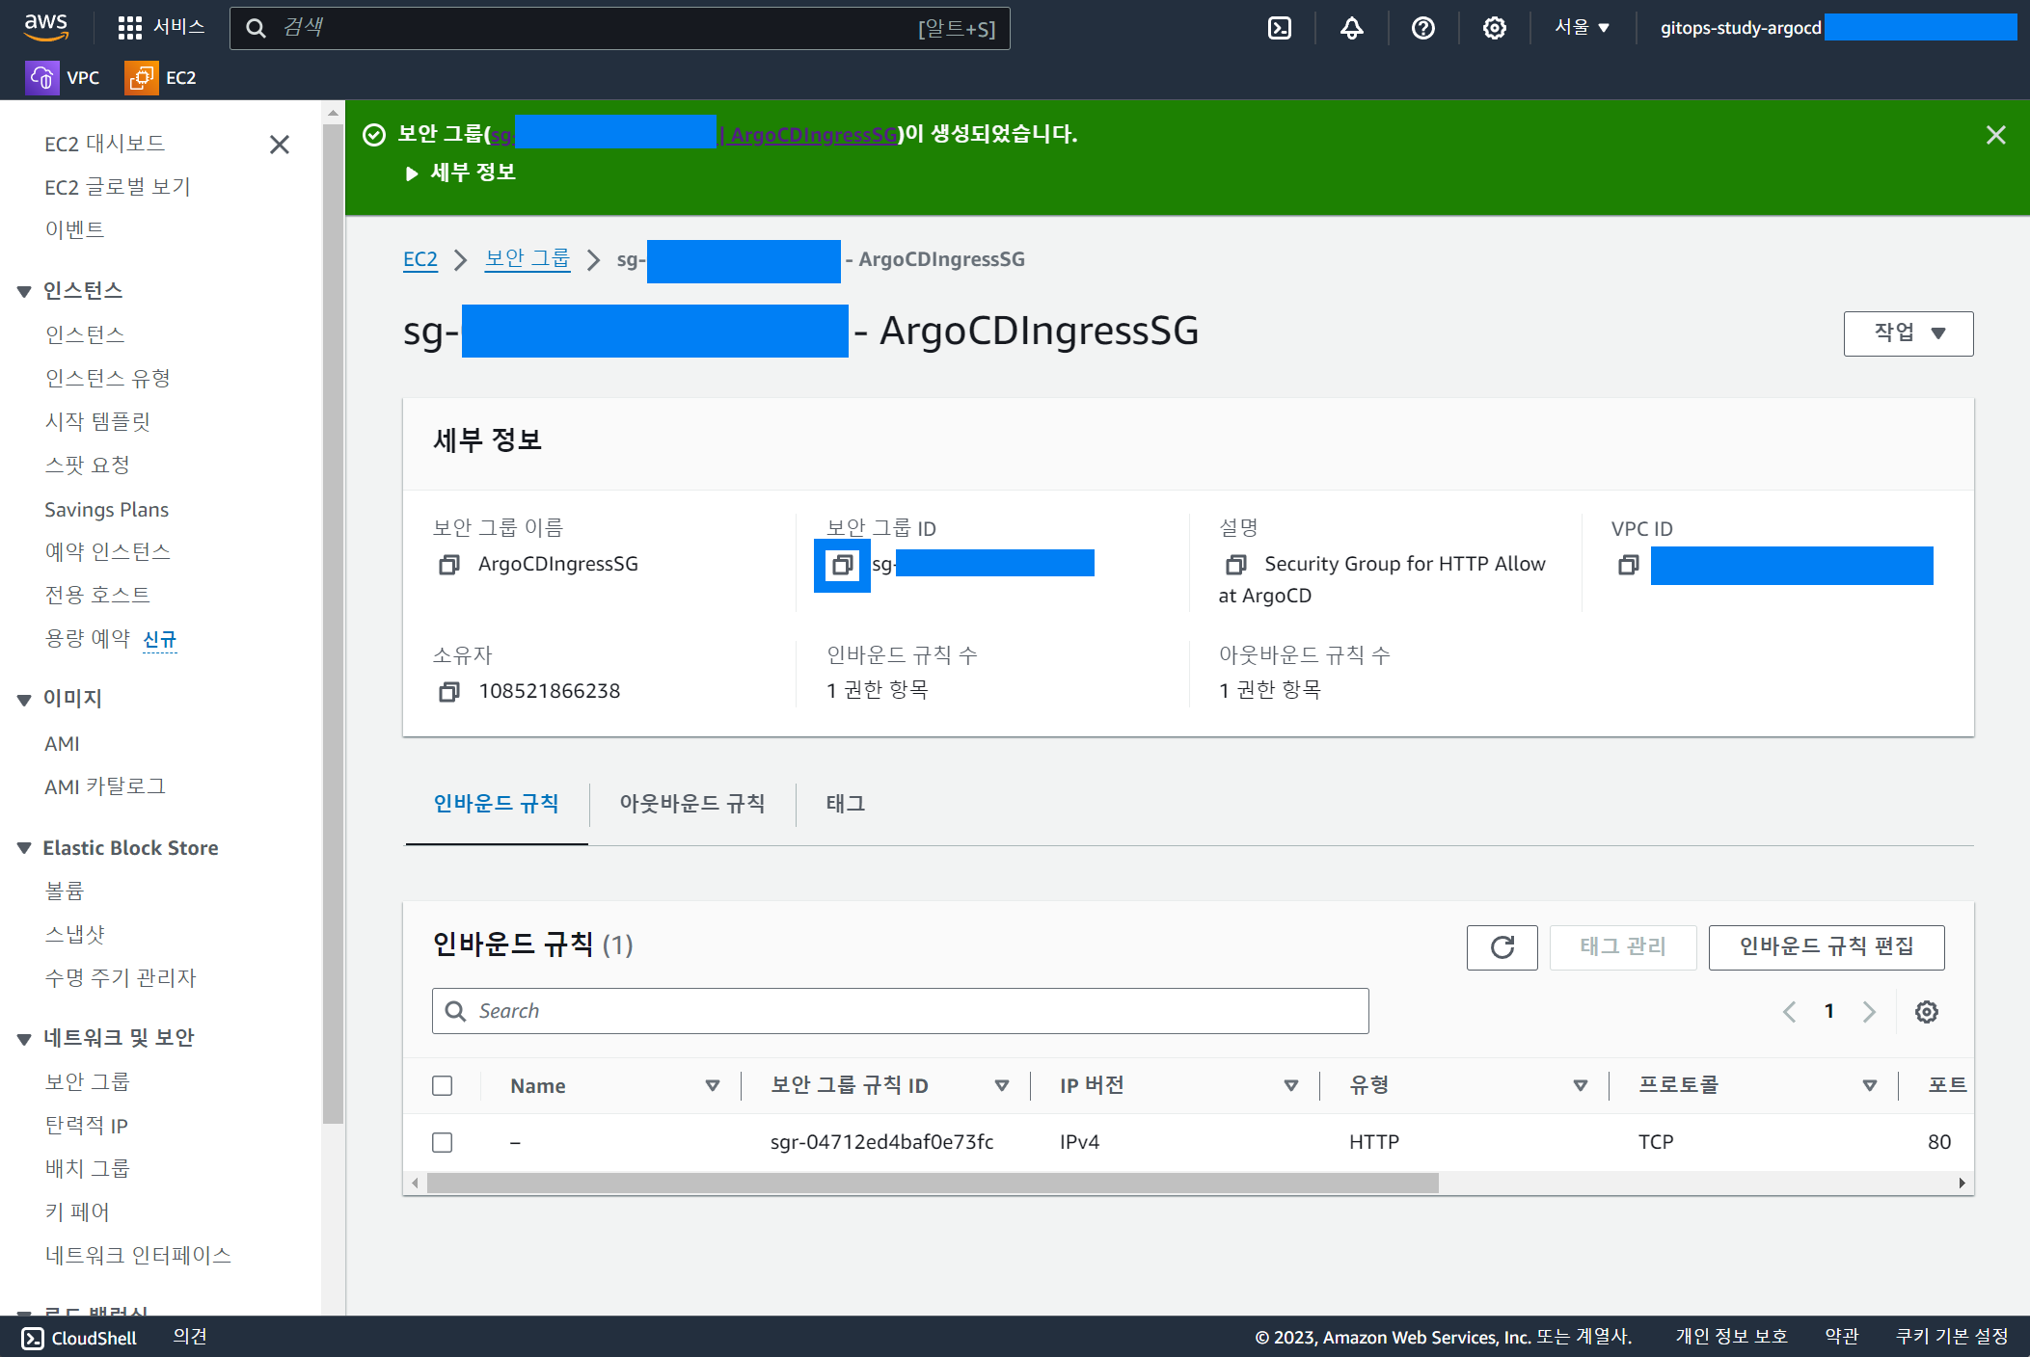Open inbound rules table preferences gear
Screen dimensions: 2030x1357
click(1926, 1011)
